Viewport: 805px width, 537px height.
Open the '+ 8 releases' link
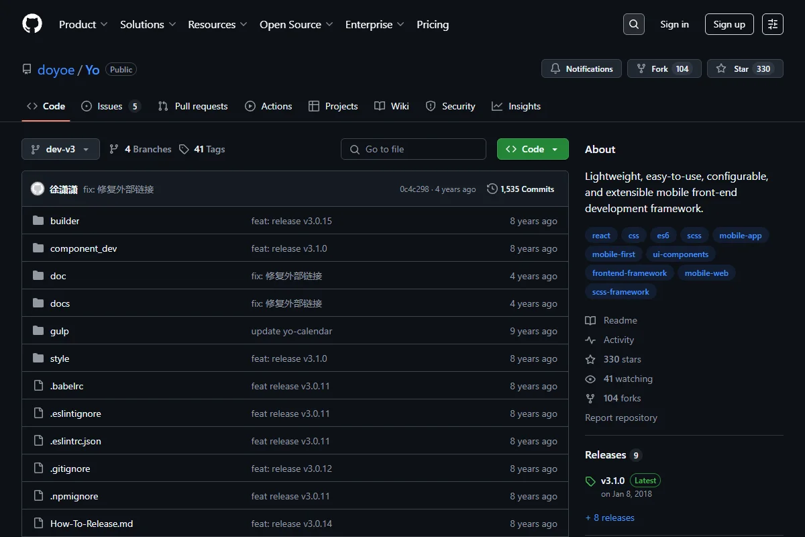coord(610,518)
